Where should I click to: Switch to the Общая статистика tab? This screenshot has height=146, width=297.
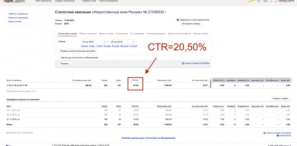click(x=88, y=34)
